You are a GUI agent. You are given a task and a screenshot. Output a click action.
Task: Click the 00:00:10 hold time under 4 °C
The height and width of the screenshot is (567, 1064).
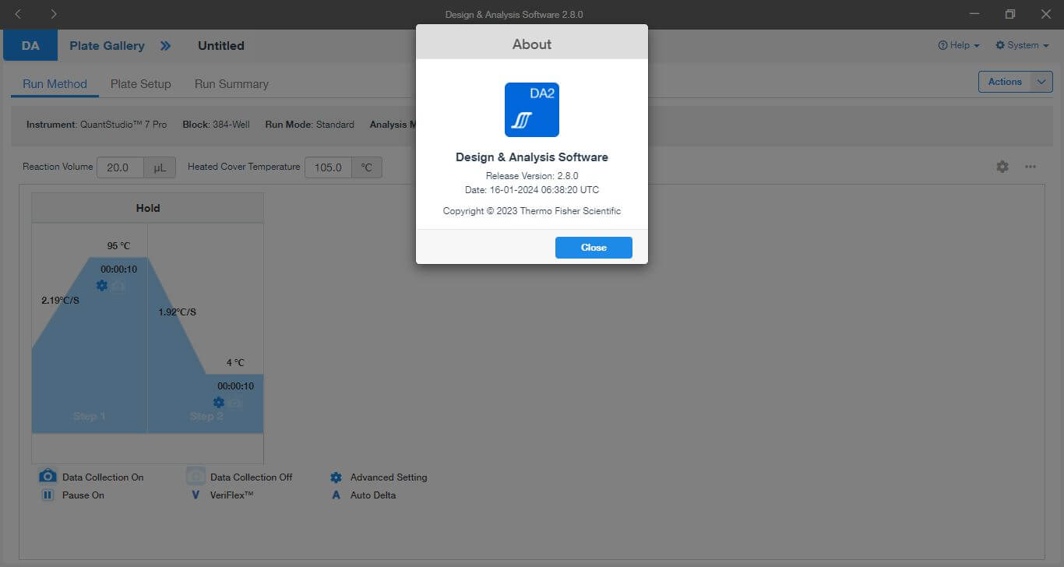click(235, 386)
